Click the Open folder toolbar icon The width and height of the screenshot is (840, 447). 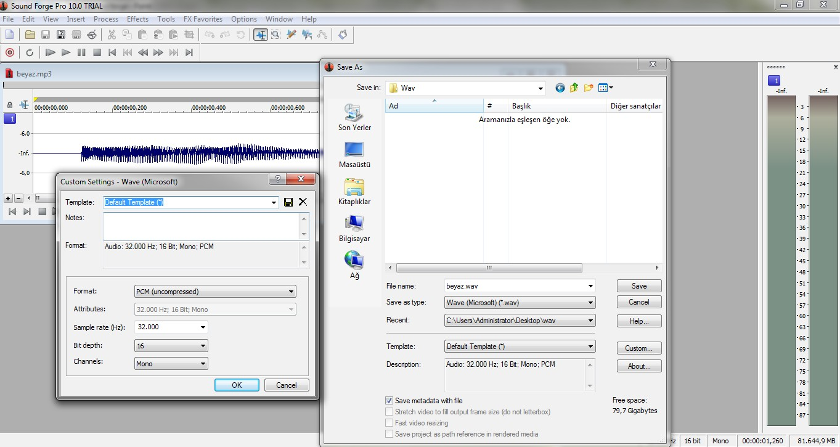pos(30,35)
